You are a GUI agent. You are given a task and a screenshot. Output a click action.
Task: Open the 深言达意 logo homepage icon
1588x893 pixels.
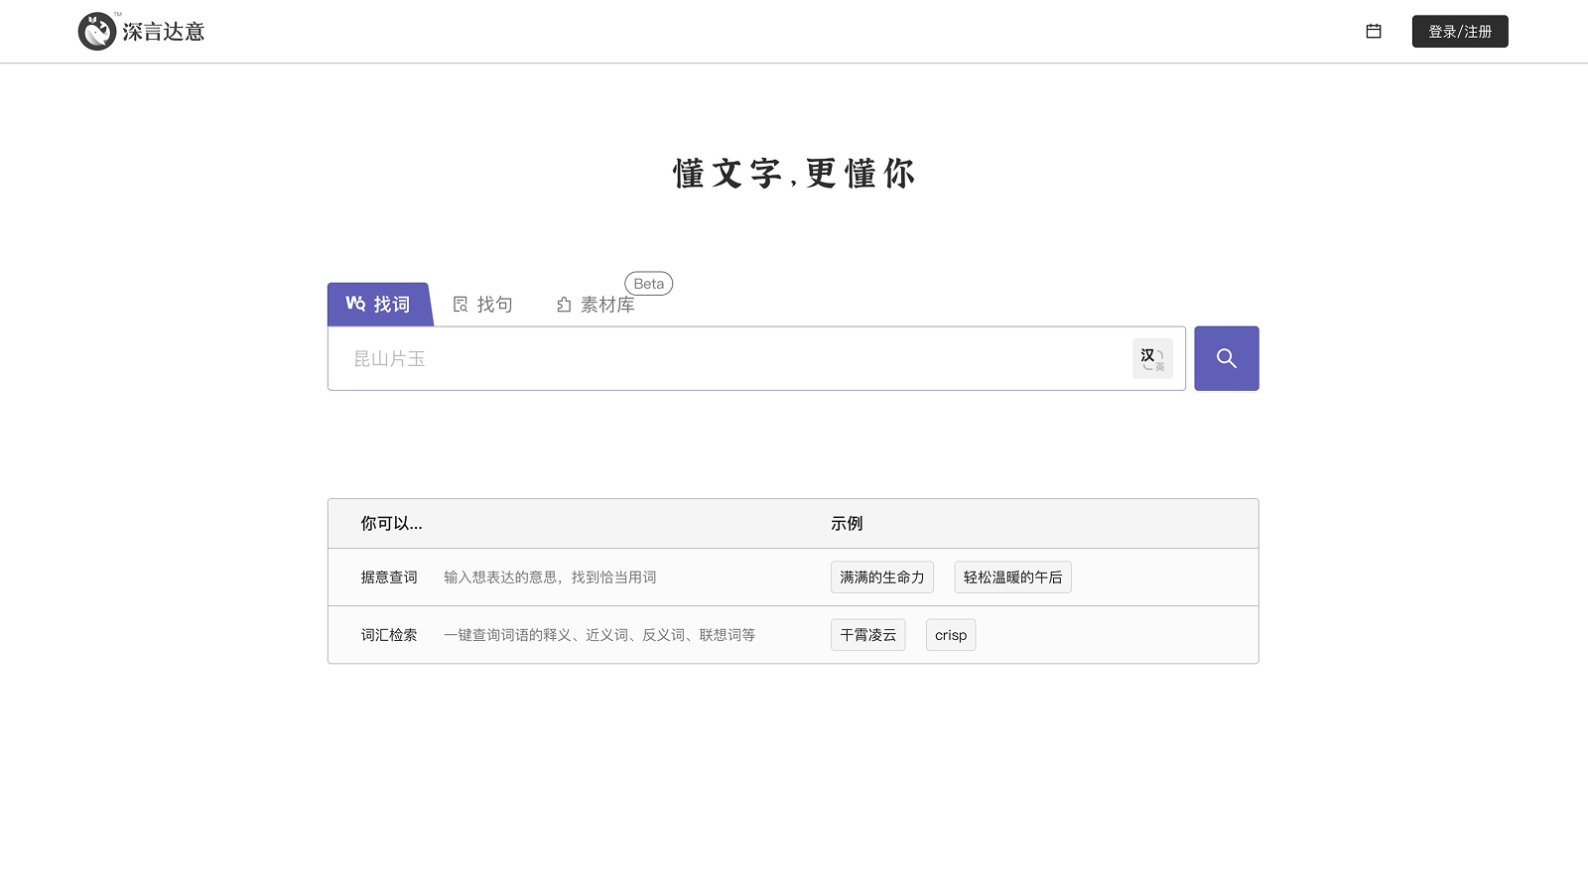[x=96, y=31]
